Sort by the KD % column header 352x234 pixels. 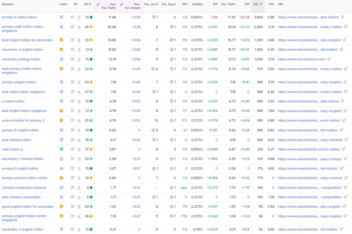pyautogui.click(x=88, y=4)
